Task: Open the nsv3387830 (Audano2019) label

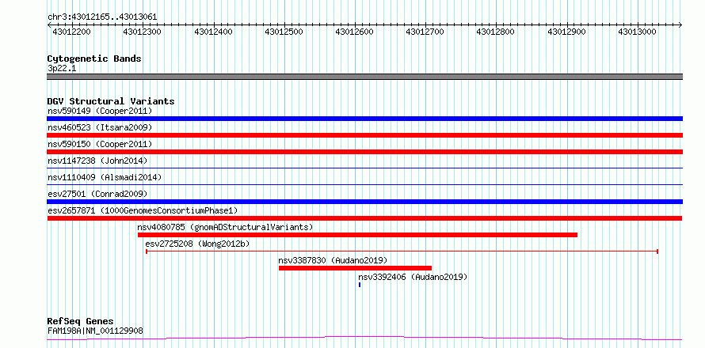Action: point(333,260)
